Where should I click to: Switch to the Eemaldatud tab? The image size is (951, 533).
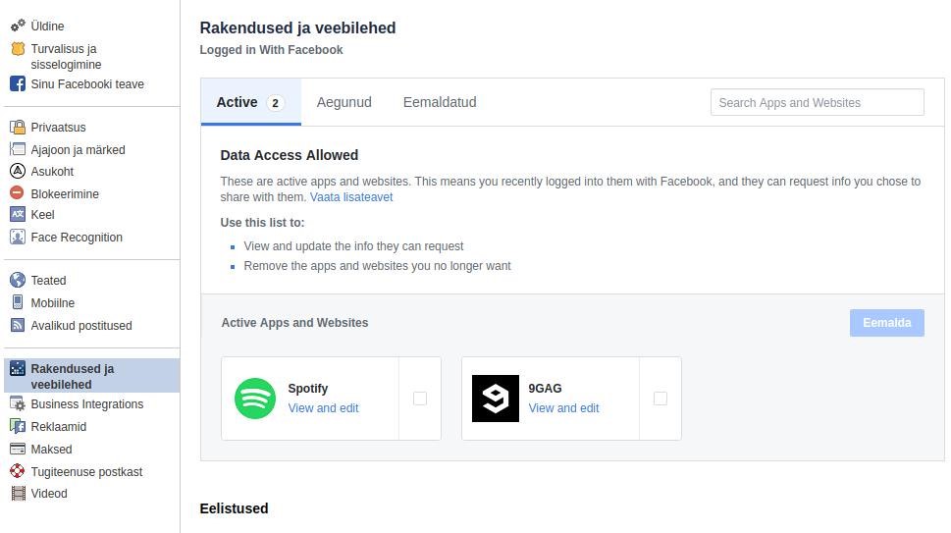pos(440,102)
